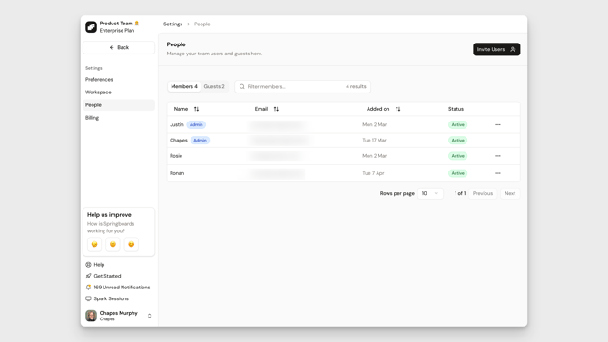Expand the Chapes Murphy account switcher
608x342 pixels.
tap(150, 316)
